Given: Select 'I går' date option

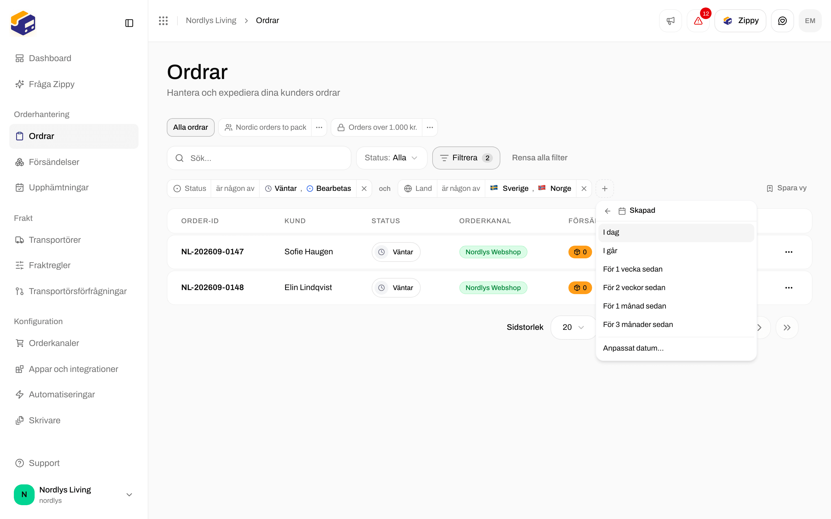Looking at the screenshot, I should (676, 251).
